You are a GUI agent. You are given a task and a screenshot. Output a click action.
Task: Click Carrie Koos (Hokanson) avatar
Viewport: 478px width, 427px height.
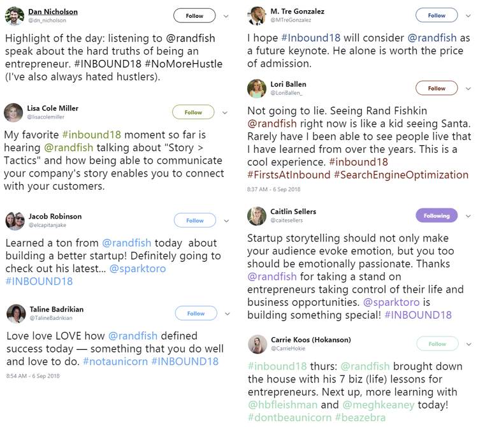pos(257,344)
